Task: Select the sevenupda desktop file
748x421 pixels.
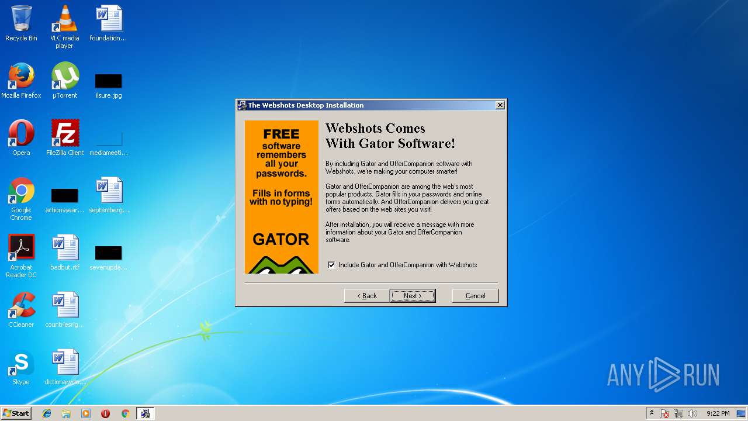Action: pyautogui.click(x=108, y=258)
